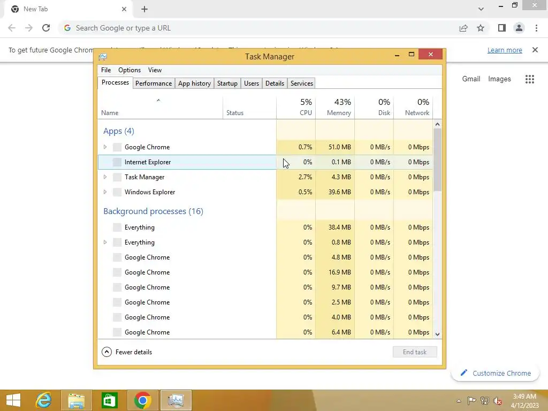Reload the Chrome page

[46, 28]
